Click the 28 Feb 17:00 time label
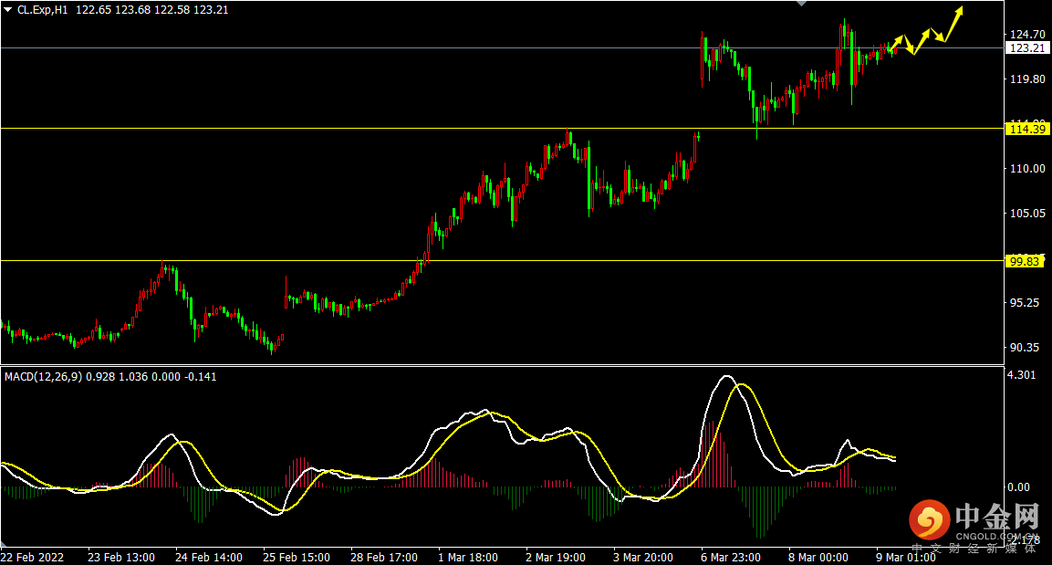 [384, 558]
